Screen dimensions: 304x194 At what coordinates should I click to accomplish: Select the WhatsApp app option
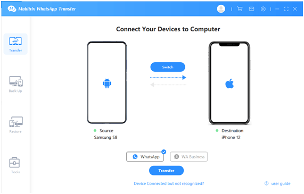145,157
